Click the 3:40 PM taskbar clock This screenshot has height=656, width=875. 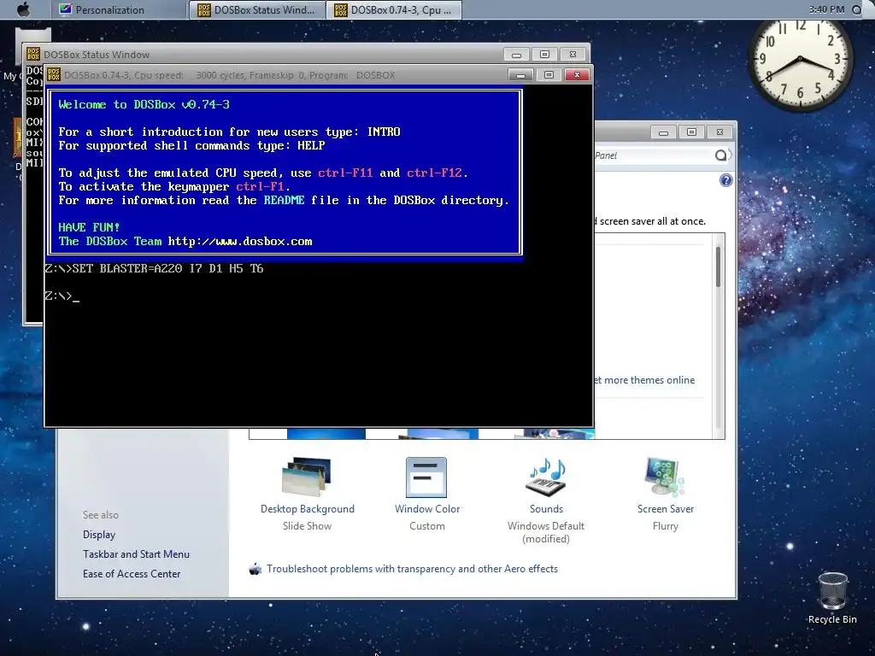coord(826,9)
